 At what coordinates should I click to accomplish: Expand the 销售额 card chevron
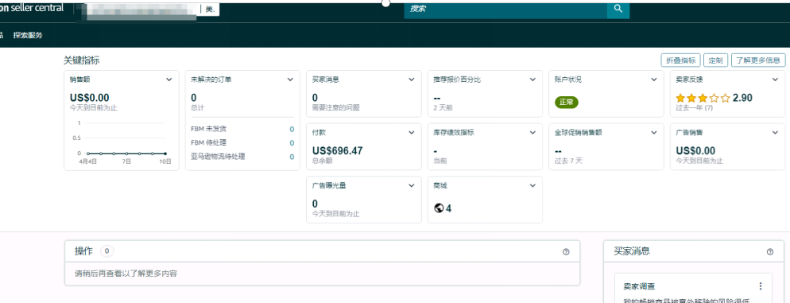(168, 80)
